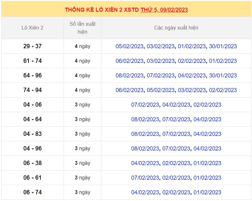This screenshot has height=201, width=252.
Task: Open 01/02/2023 link in 61 - 74 row
Action: tap(223, 61)
